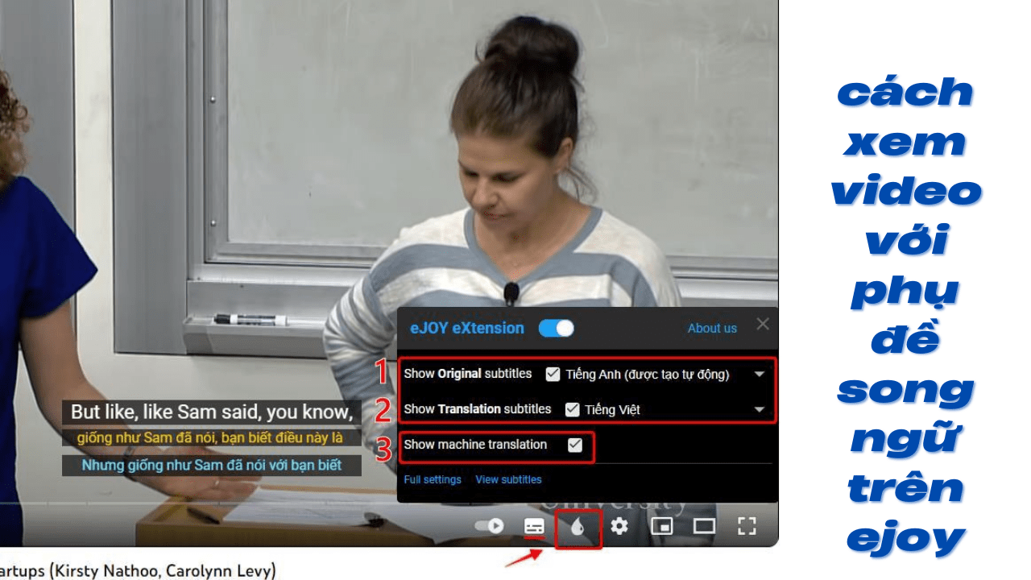Uncheck Show Original subtitles checkbox
The image size is (1031, 580).
click(553, 374)
